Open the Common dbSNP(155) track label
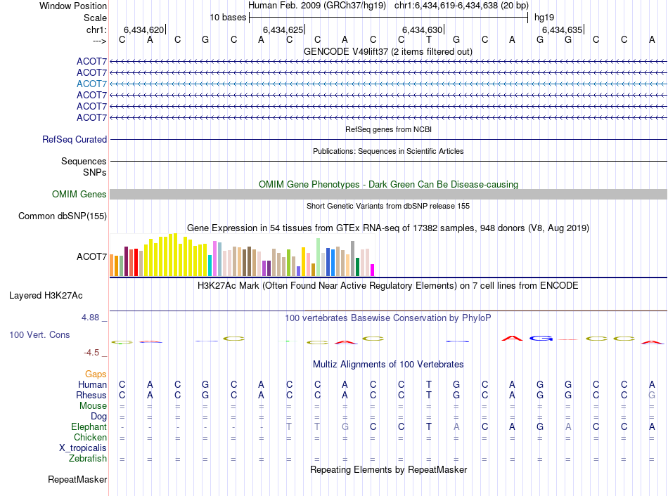The height and width of the screenshot is (496, 668). click(62, 216)
